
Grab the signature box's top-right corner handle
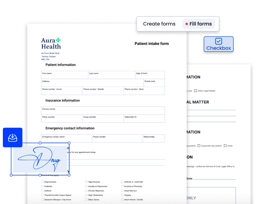coord(69,143)
